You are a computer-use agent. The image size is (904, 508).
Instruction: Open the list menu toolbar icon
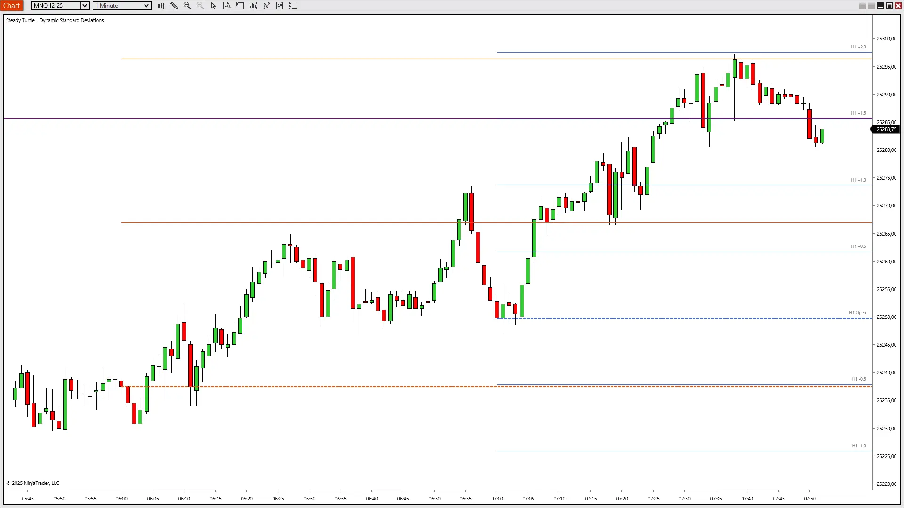click(x=293, y=6)
